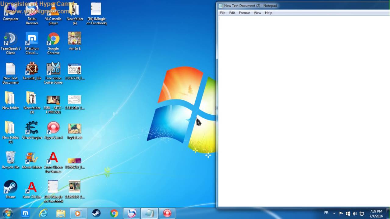The height and width of the screenshot is (219, 390).
Task: Switch to Notepad via its taskbar button
Action: tap(149, 213)
